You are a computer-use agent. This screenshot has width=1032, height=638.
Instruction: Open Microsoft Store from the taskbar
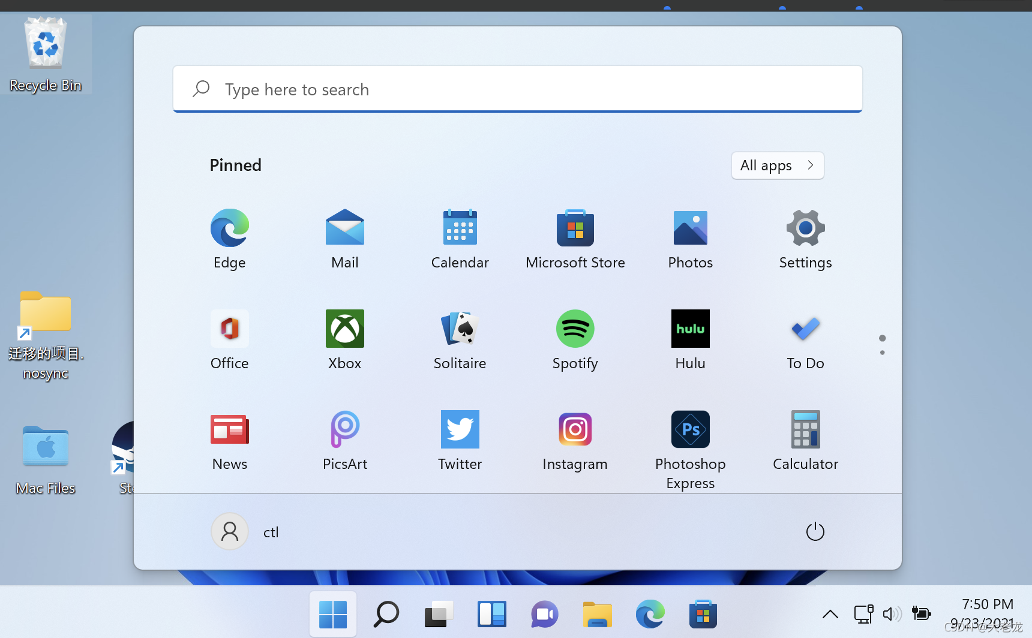pos(703,614)
